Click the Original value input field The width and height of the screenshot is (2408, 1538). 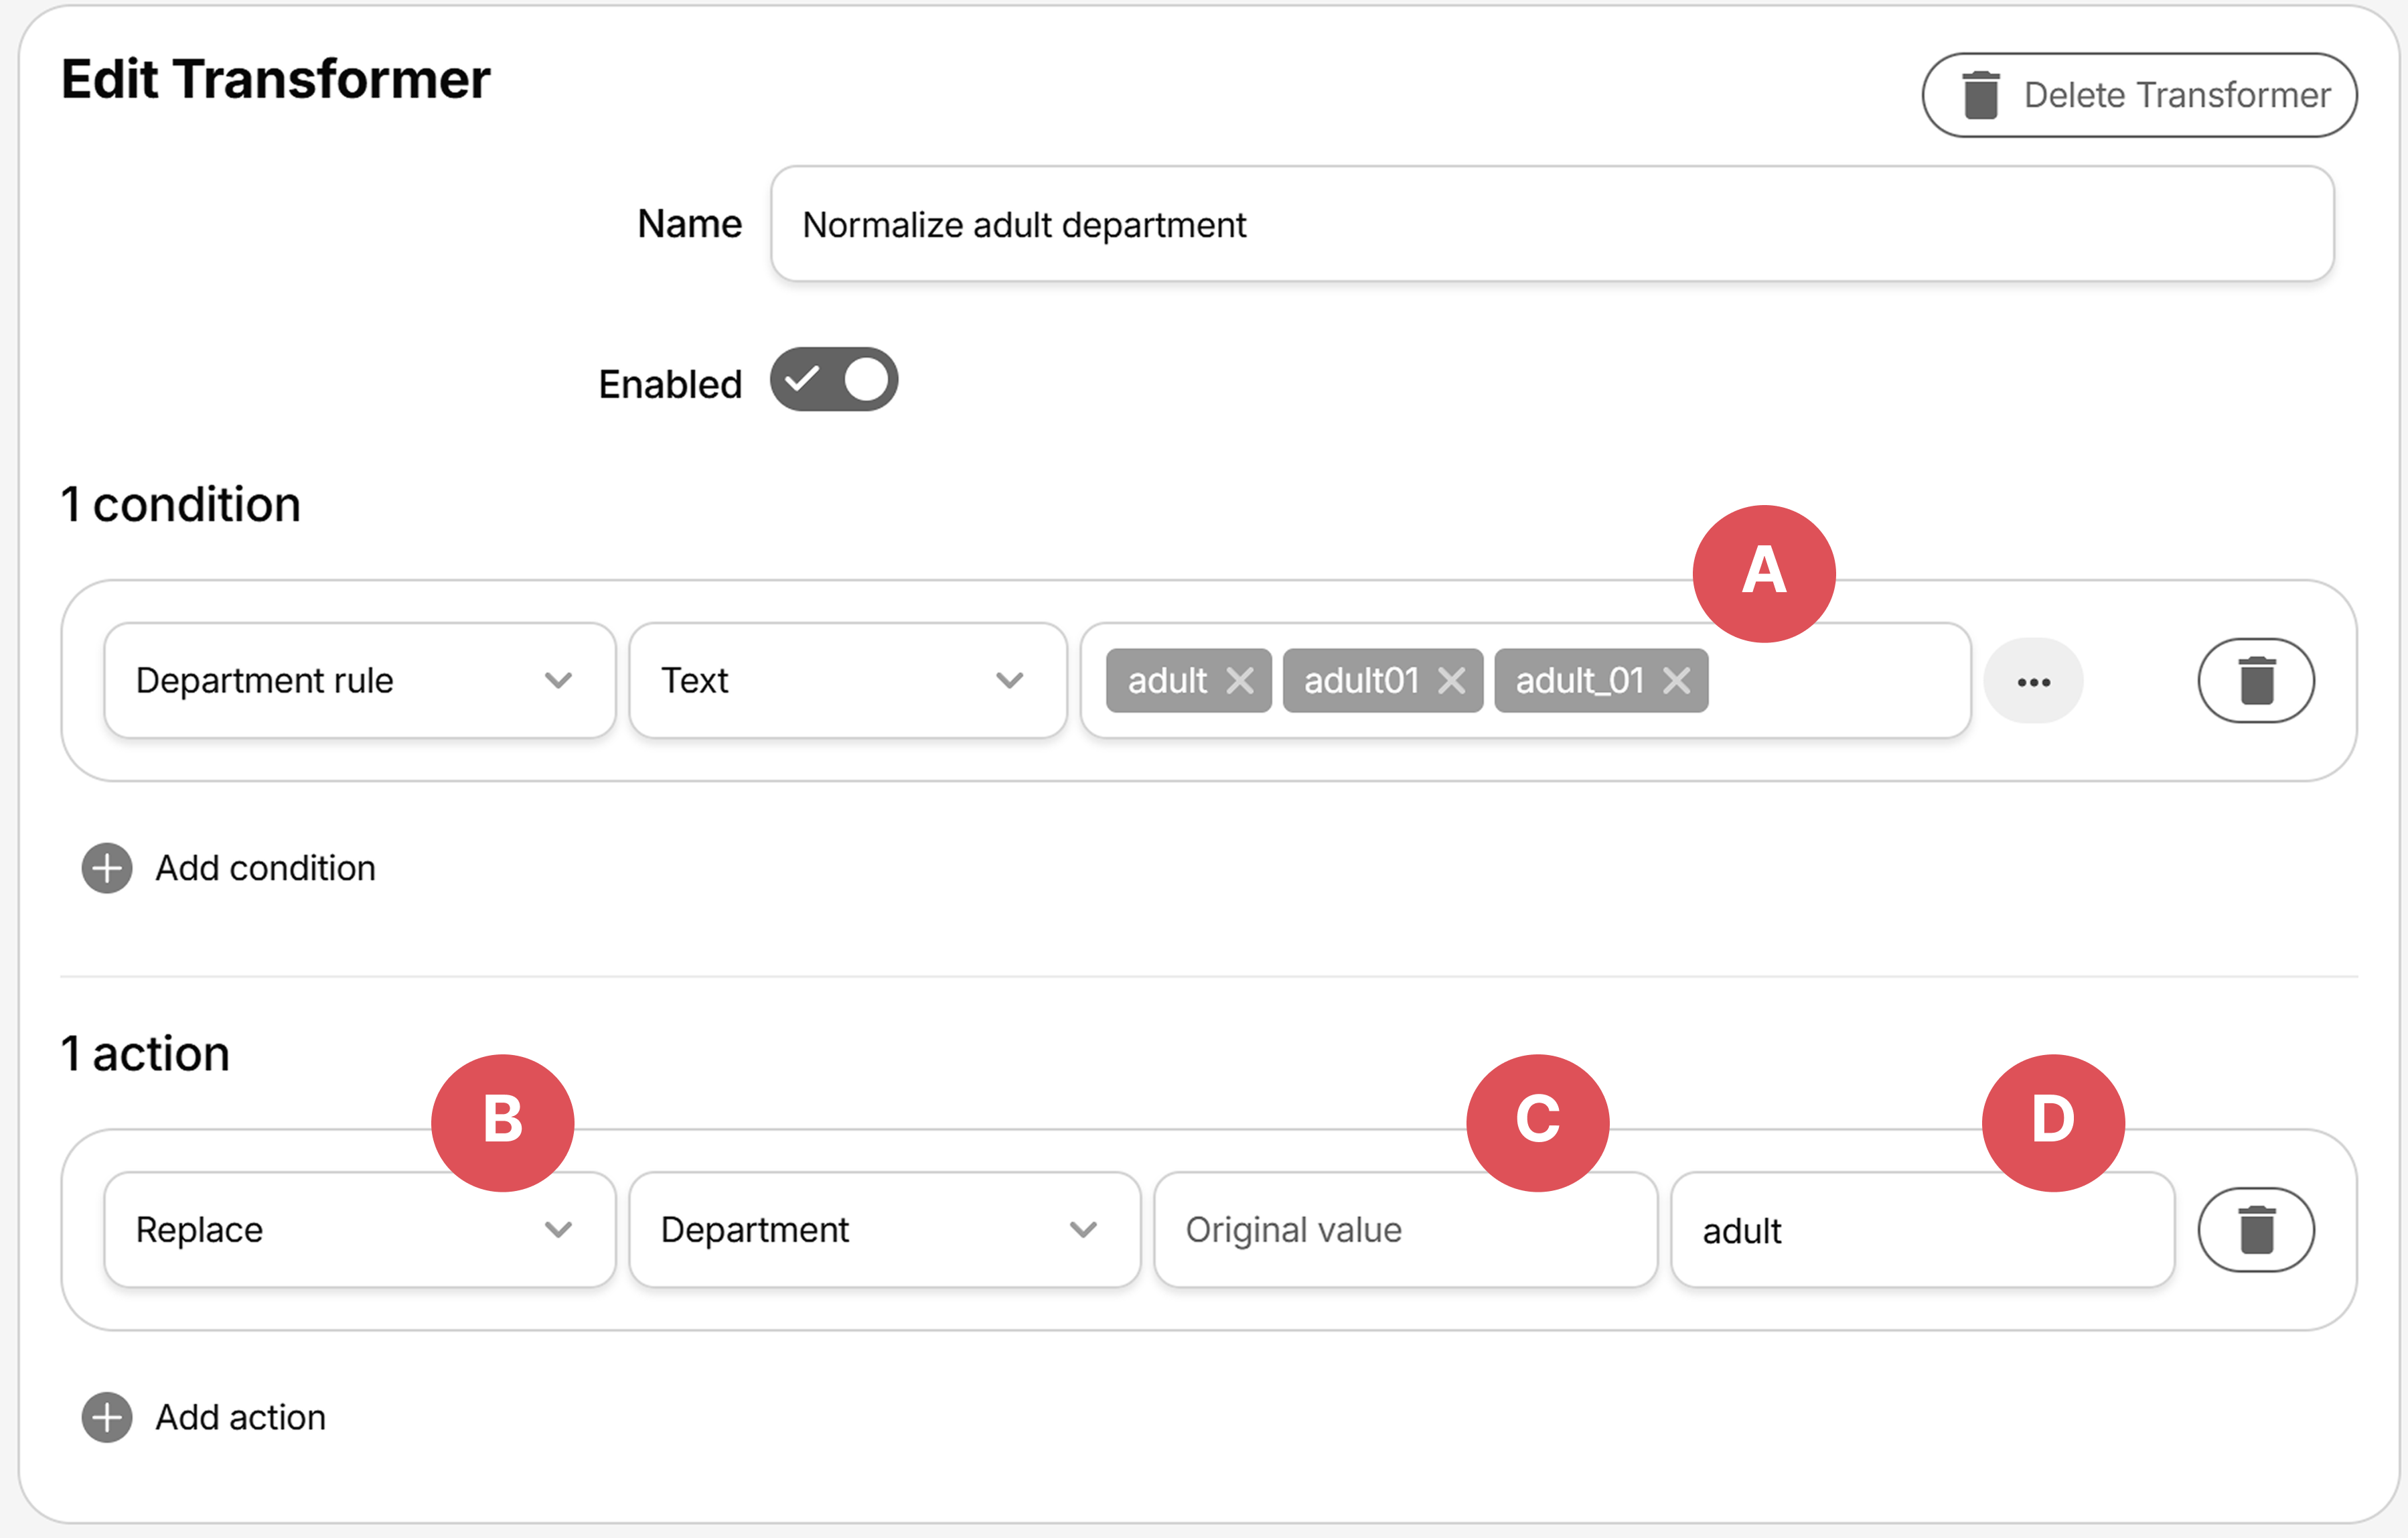pos(1405,1230)
